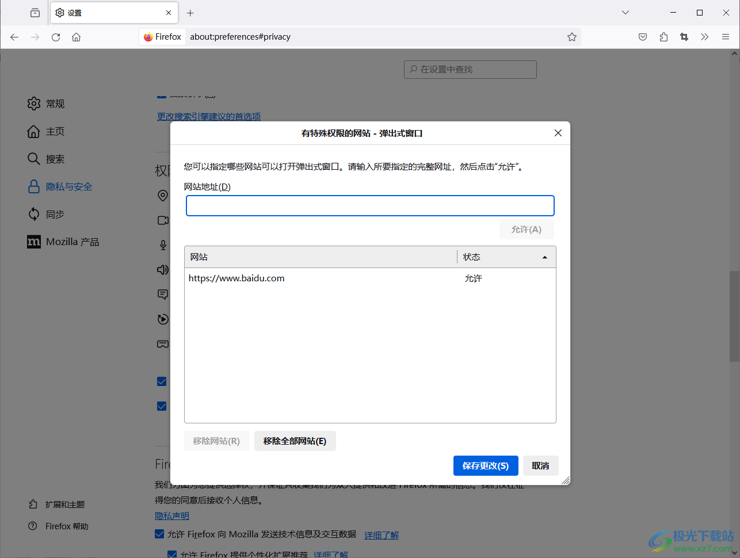Screen dimensions: 740x558
Task: Click 保存更改(S) button
Action: (486, 466)
